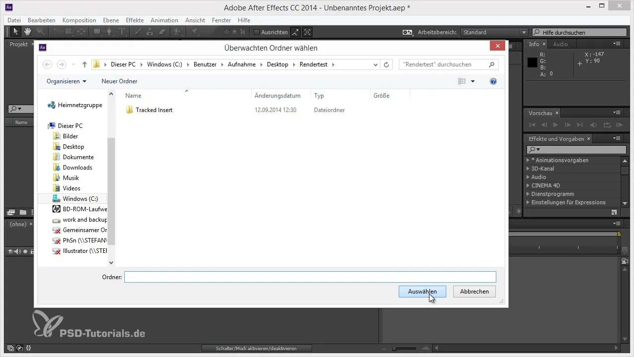Image resolution: width=634 pixels, height=357 pixels.
Task: Toggle the loop option in Vorschau panel
Action: 606,125
